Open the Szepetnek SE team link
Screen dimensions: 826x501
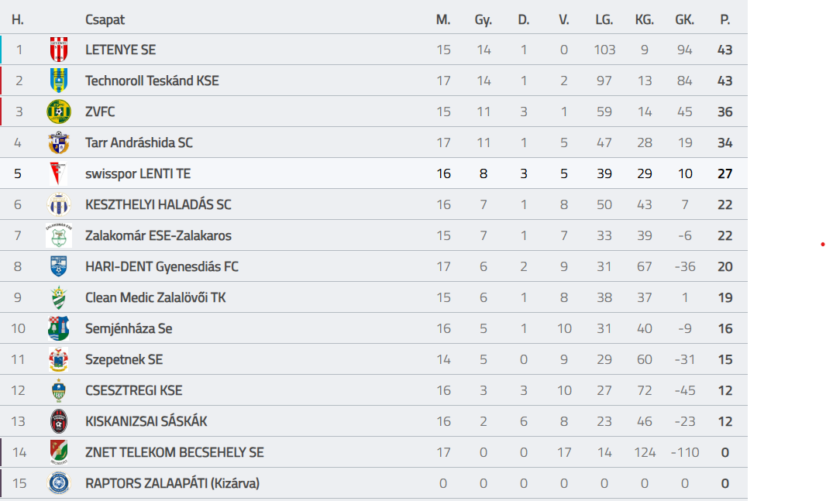point(124,359)
